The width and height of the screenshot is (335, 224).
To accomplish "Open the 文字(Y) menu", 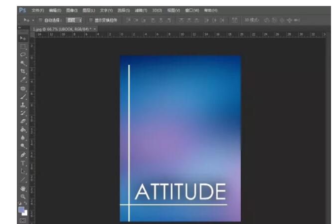I will tap(106, 10).
